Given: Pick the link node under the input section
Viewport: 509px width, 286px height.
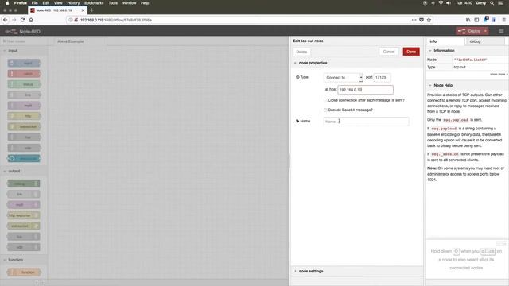Looking at the screenshot, I should pos(24,95).
